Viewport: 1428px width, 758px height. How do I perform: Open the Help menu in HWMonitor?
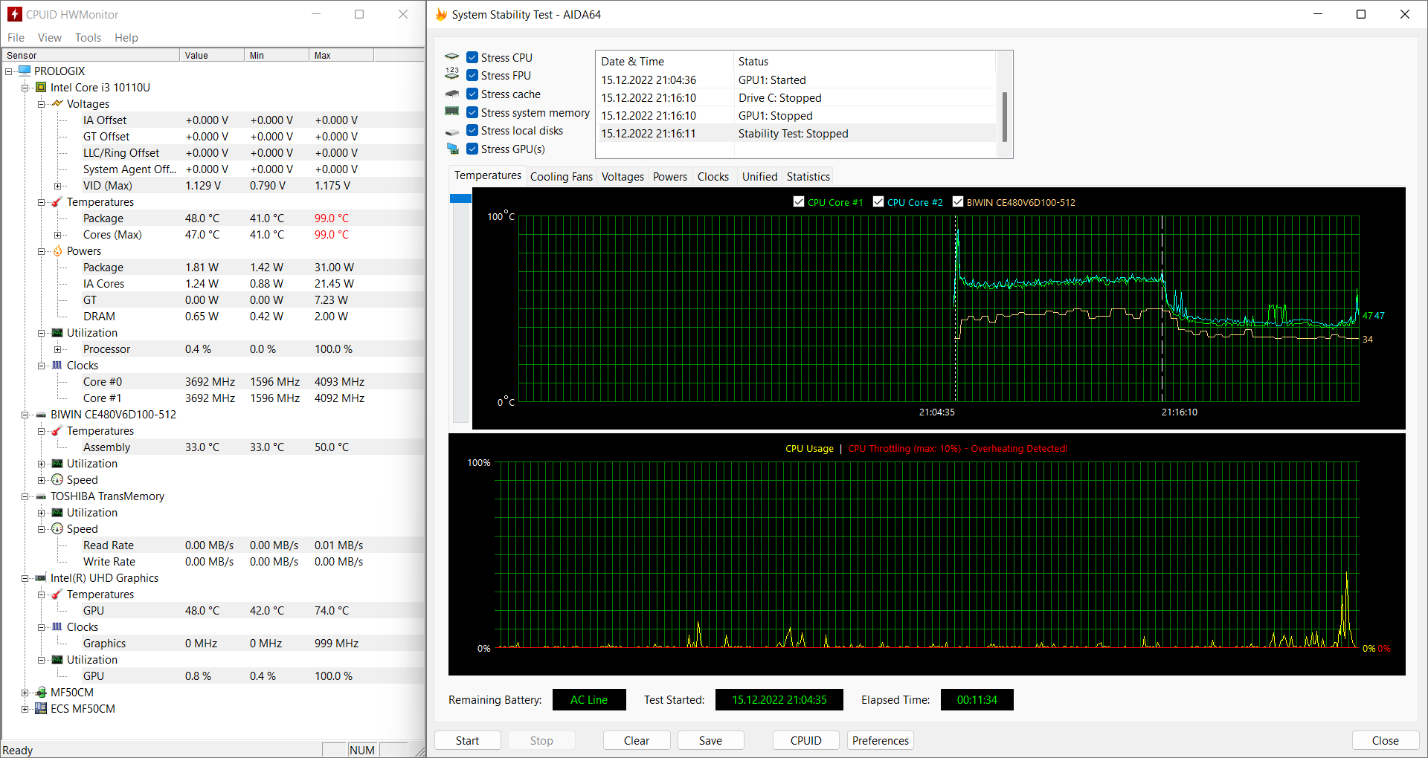click(126, 37)
